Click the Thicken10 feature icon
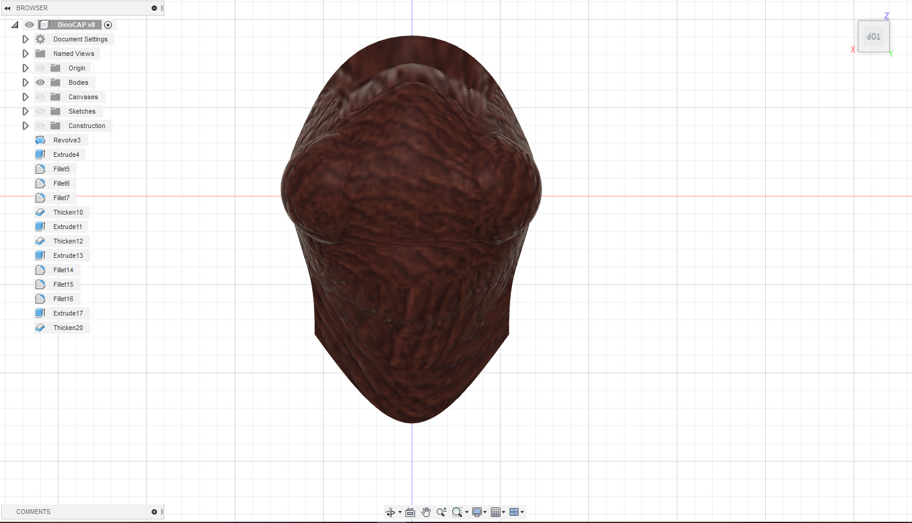 coord(40,212)
